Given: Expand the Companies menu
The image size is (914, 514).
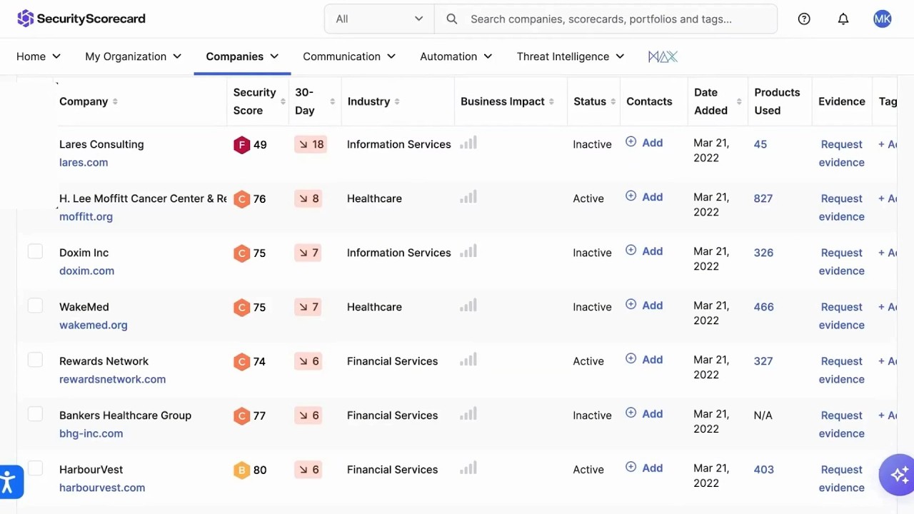Looking at the screenshot, I should pos(242,56).
